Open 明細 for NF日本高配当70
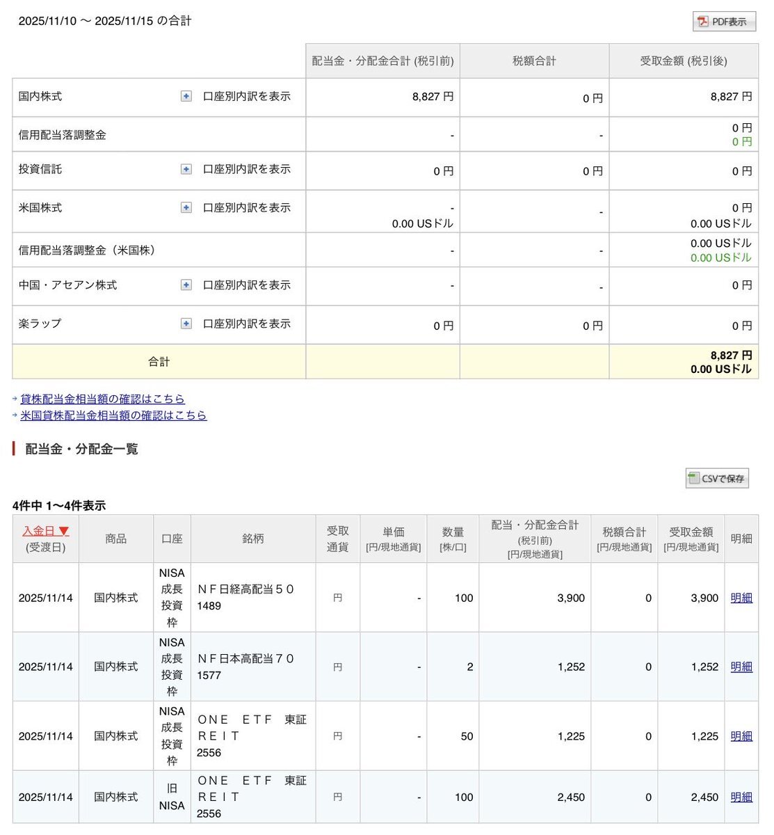This screenshot has height=835, width=774. [741, 667]
